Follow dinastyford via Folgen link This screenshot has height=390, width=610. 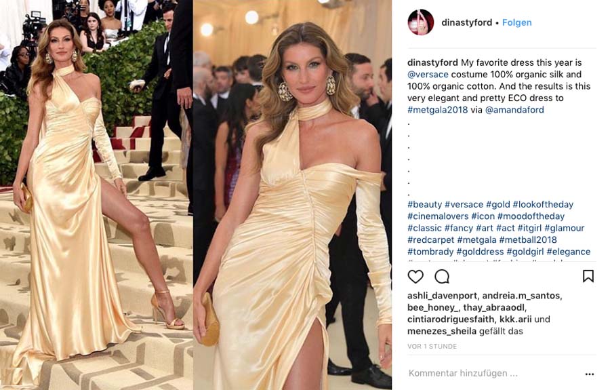pyautogui.click(x=516, y=22)
